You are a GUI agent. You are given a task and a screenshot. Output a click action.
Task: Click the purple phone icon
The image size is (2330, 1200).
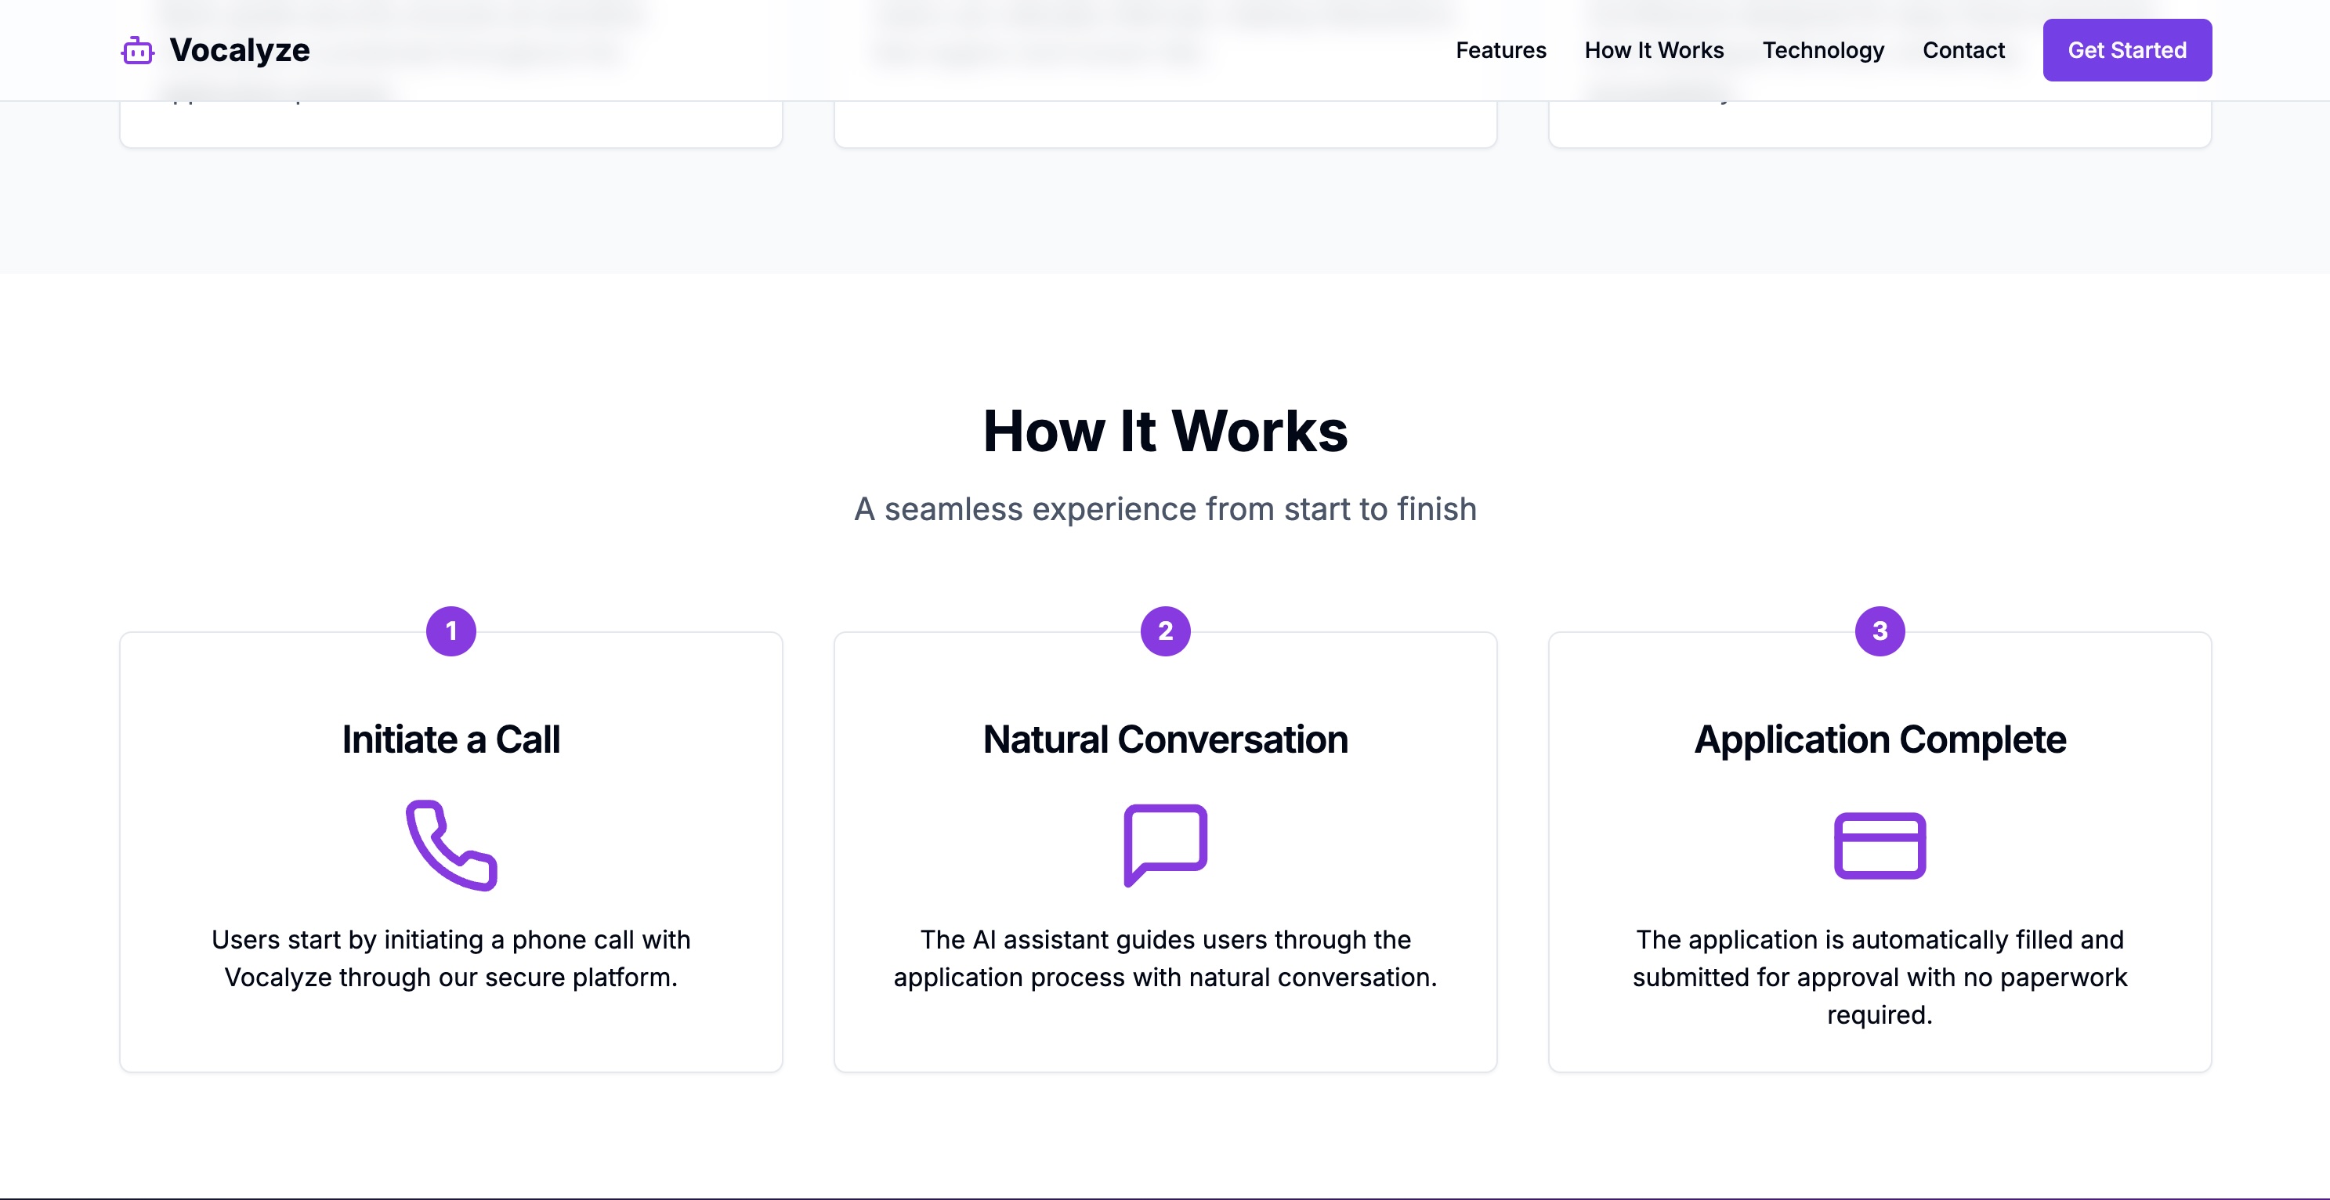click(451, 844)
